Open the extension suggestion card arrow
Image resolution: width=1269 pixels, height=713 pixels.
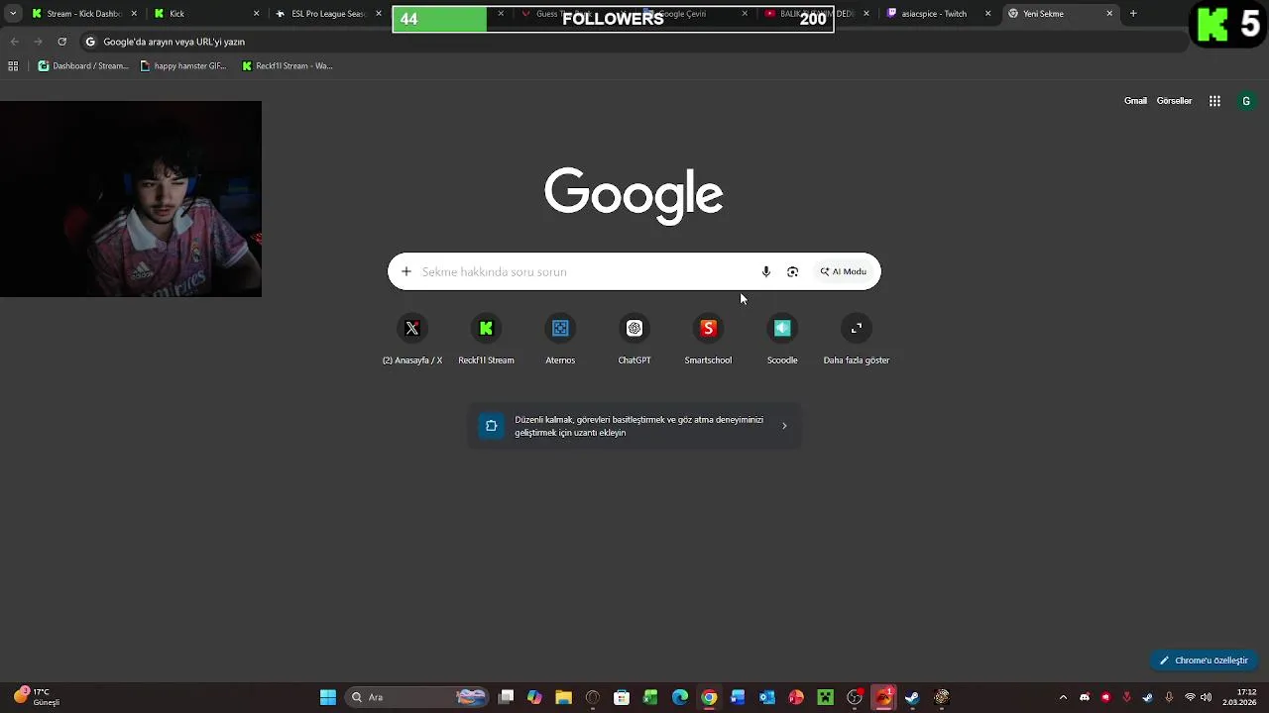tap(784, 426)
